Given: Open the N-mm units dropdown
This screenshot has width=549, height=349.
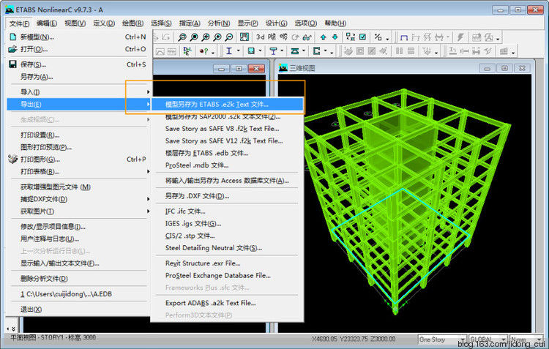Looking at the screenshot, I should (539, 339).
